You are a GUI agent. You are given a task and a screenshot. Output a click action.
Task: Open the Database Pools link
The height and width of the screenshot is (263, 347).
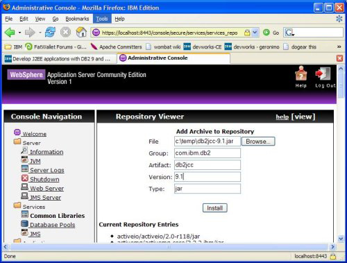coord(53,225)
